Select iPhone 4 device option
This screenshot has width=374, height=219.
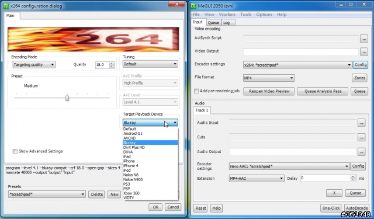coord(150,166)
